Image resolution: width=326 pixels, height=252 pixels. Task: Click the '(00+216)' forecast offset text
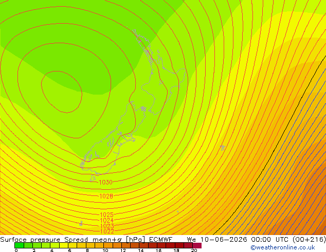tap(309, 240)
